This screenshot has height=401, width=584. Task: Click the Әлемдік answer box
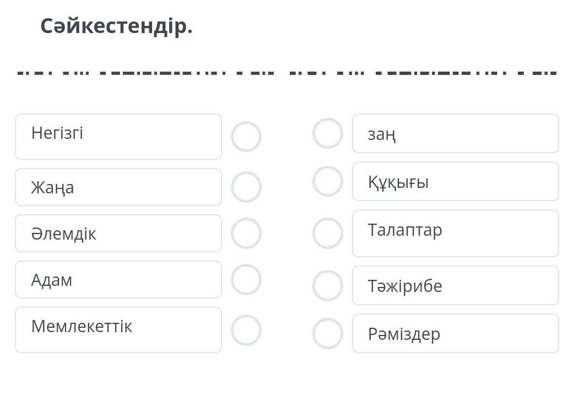click(118, 234)
